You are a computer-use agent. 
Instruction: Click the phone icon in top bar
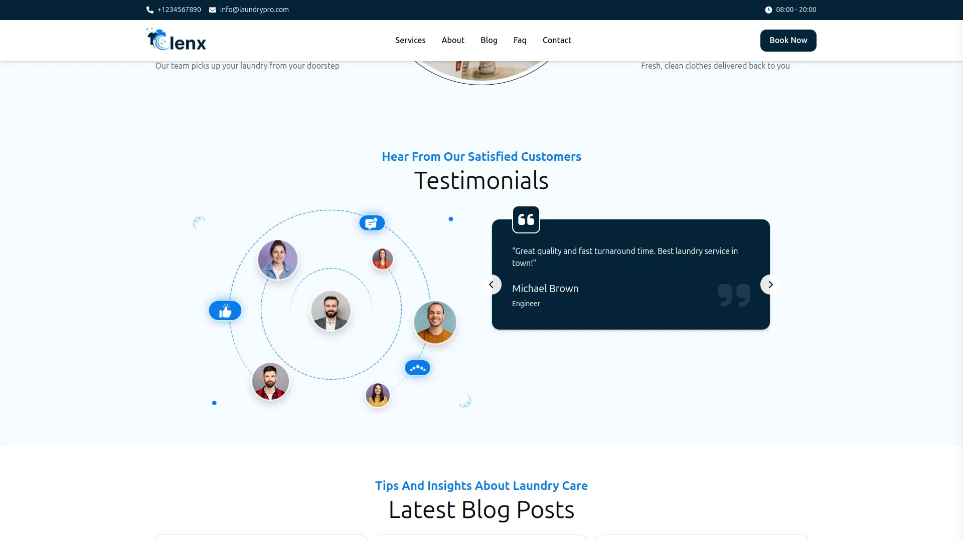(149, 10)
